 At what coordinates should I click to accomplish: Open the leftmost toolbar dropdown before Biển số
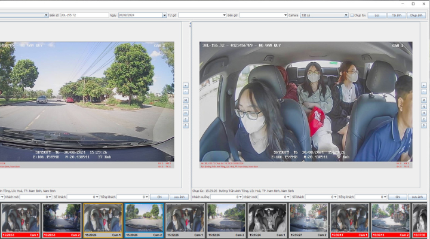coord(46,16)
